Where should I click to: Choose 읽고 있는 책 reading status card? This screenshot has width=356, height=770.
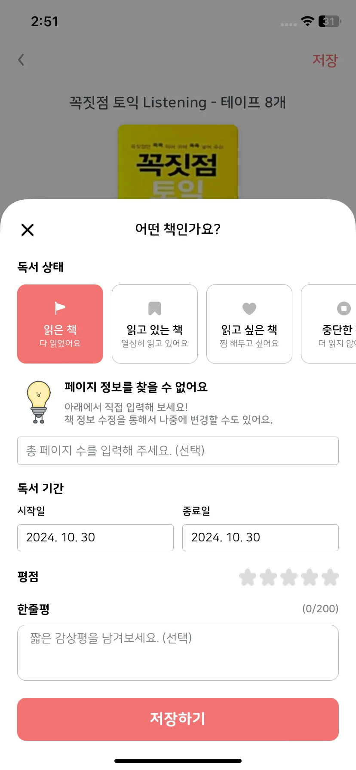tap(155, 324)
